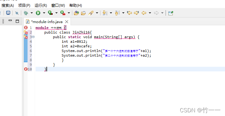The width and height of the screenshot is (225, 116).
Task: Expand the Search dropdown arrow
Action: click(97, 13)
